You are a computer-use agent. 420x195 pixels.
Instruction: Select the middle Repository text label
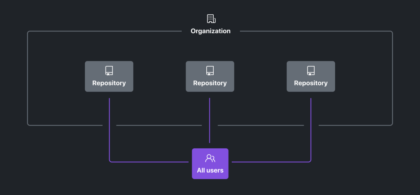[210, 83]
